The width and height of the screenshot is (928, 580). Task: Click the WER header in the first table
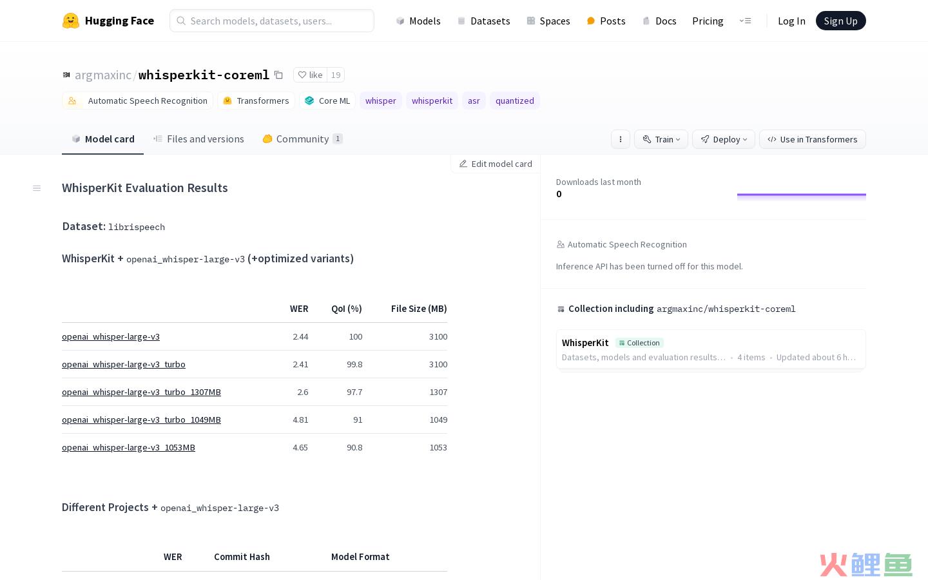coord(299,309)
